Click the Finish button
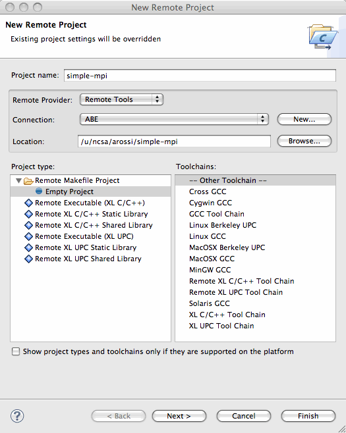 [308, 416]
